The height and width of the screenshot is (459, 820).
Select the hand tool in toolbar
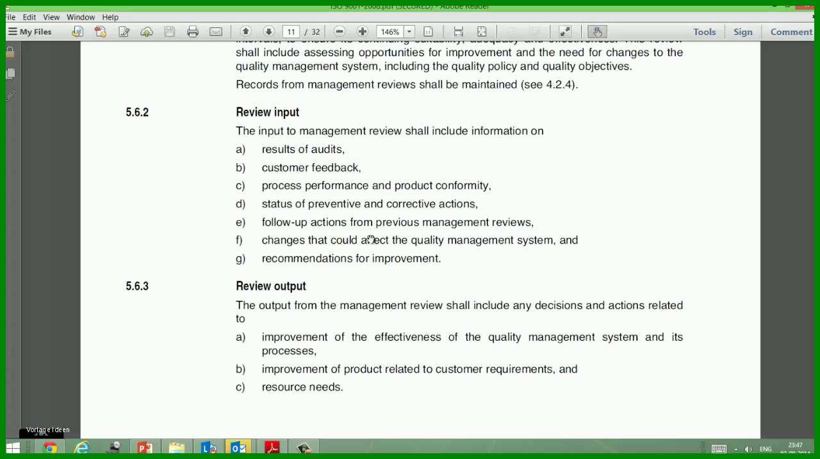pos(597,31)
